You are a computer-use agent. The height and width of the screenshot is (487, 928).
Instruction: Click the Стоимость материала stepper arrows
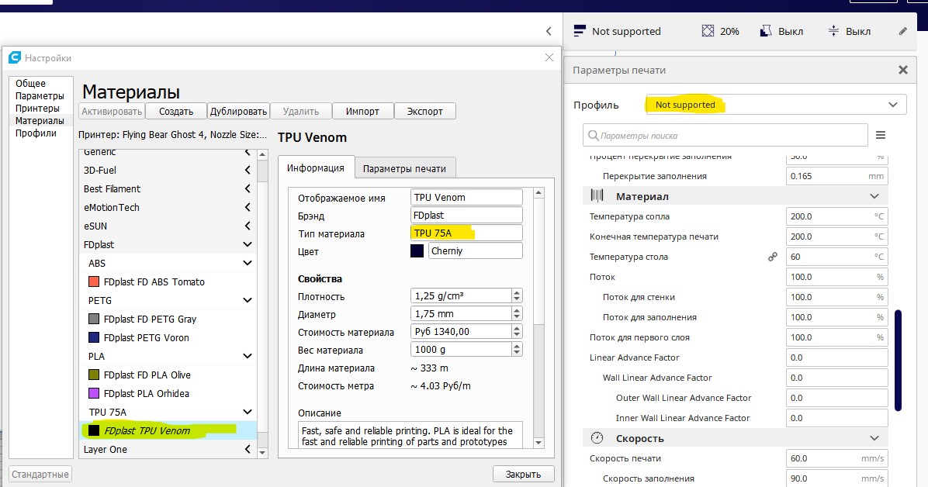point(518,331)
